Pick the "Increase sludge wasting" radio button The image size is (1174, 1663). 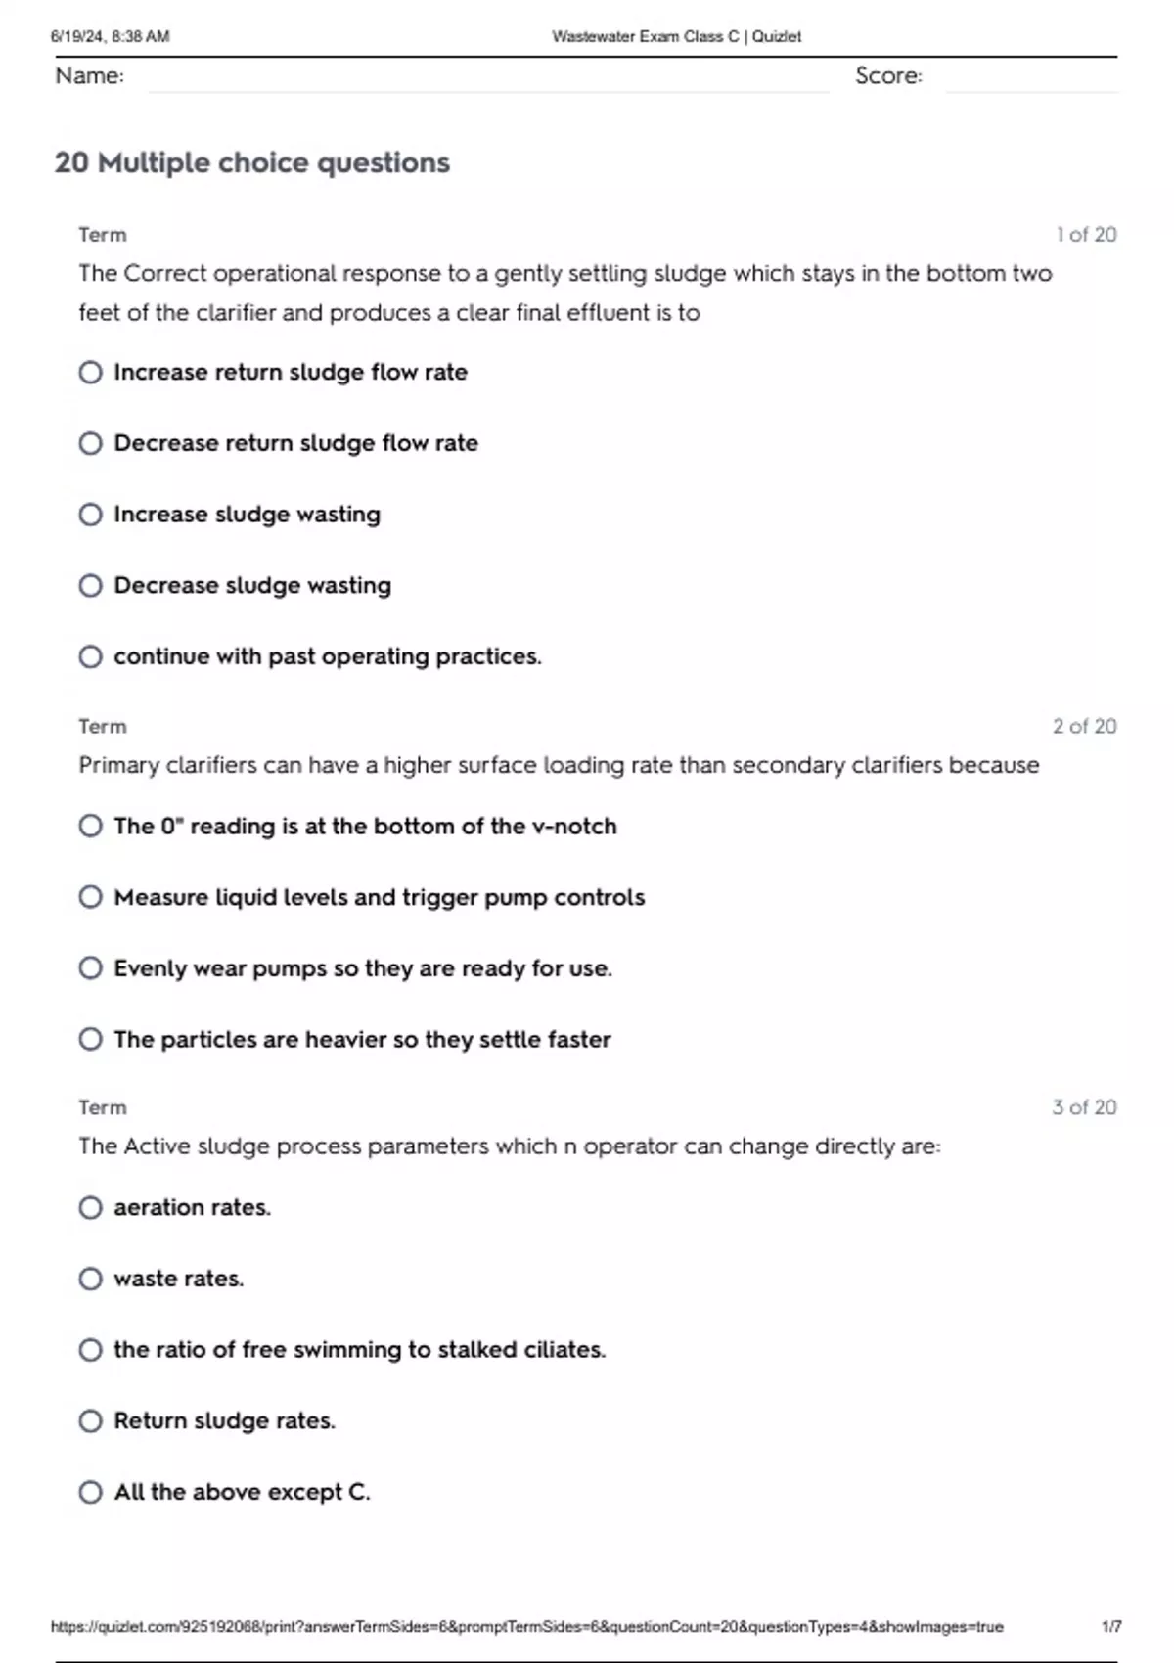91,515
